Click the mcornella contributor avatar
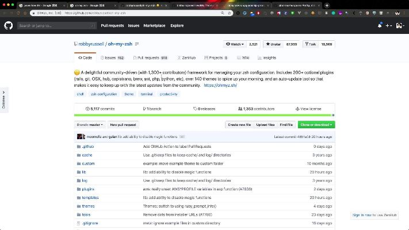 coord(79,137)
